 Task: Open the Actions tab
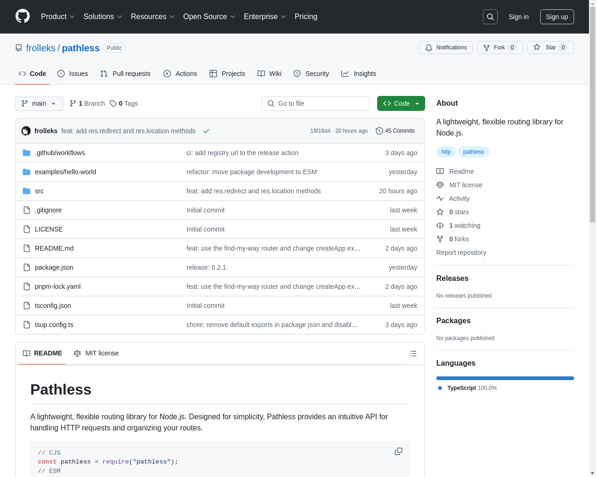click(x=180, y=74)
